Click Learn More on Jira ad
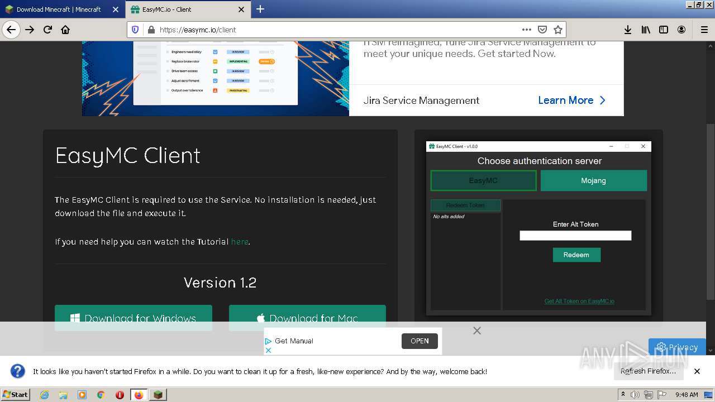 pyautogui.click(x=571, y=100)
